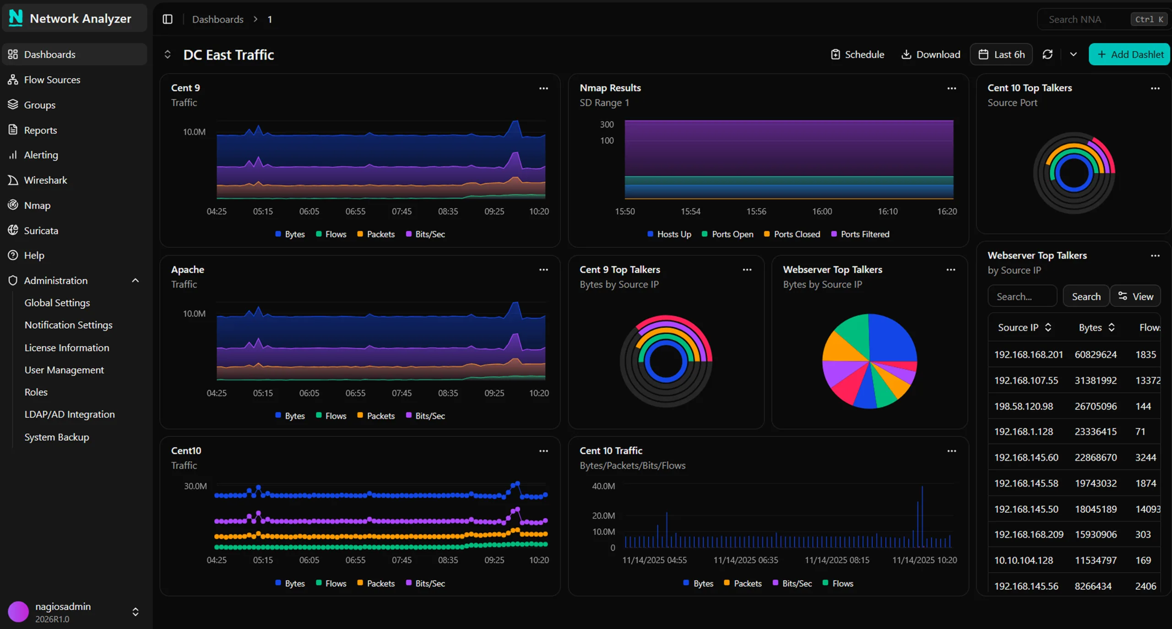The image size is (1172, 629).
Task: Open the Suricata section
Action: (x=40, y=230)
